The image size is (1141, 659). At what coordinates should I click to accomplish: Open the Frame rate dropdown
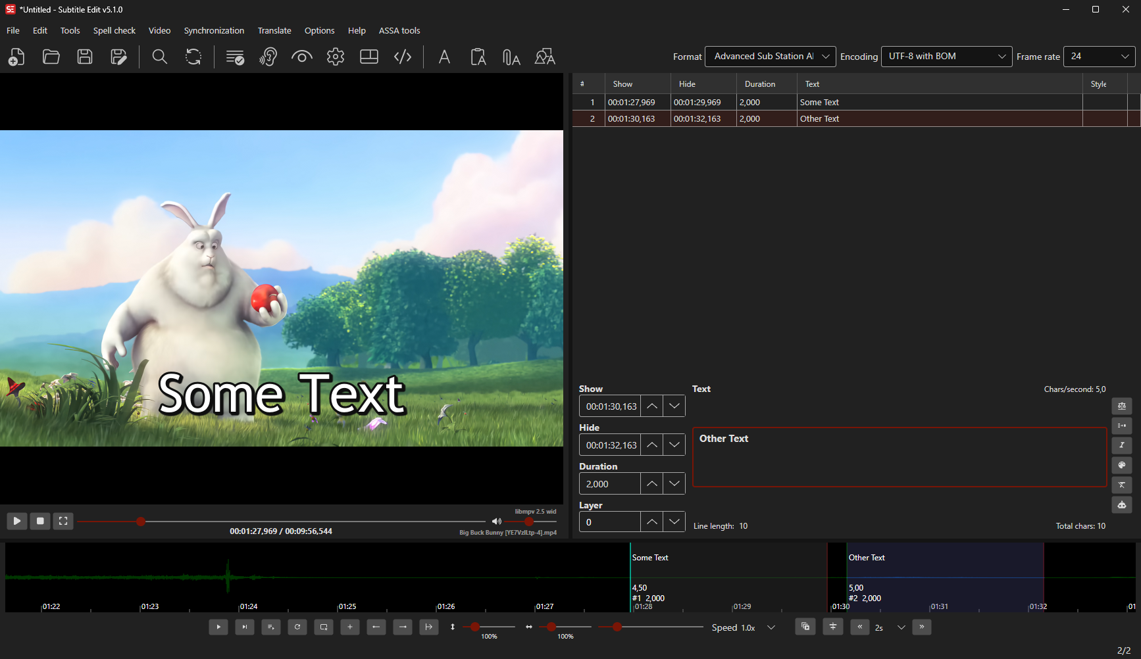pyautogui.click(x=1100, y=57)
